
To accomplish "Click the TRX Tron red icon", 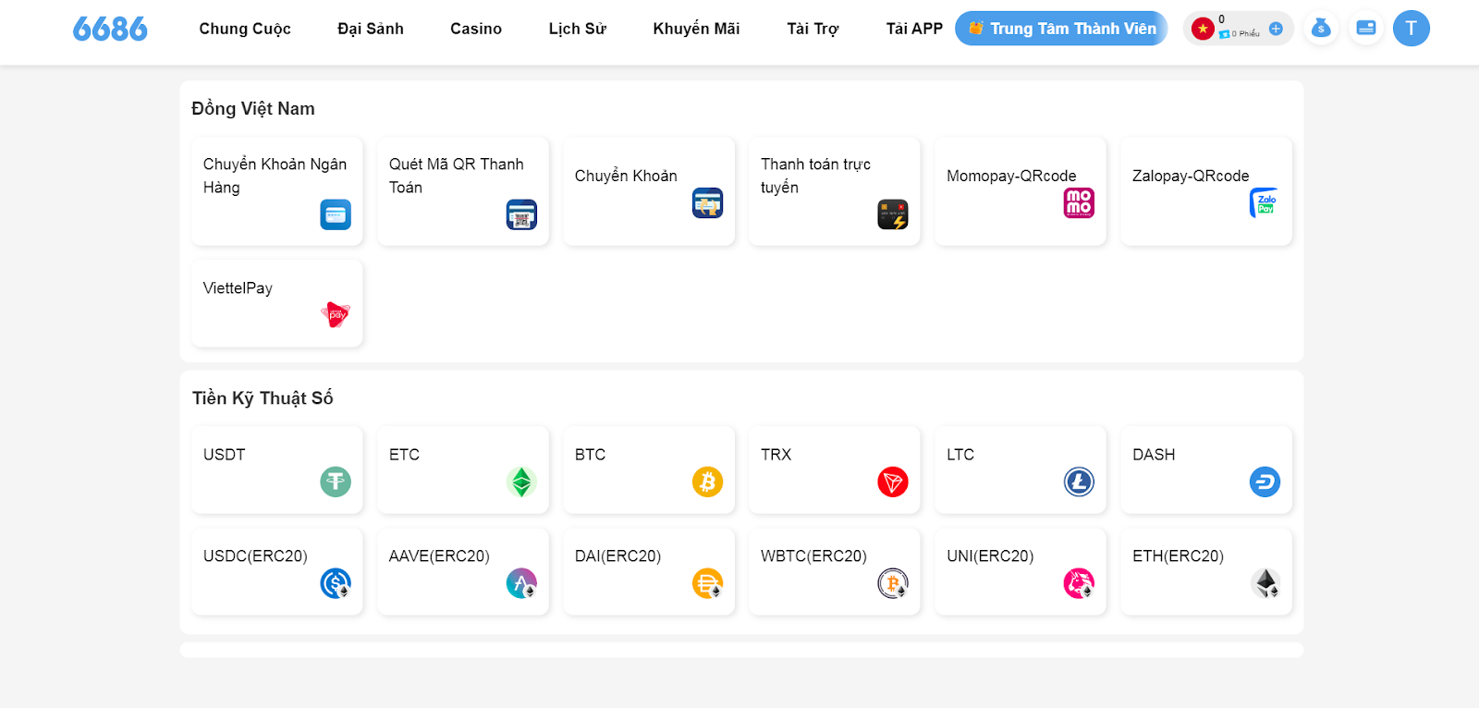I will (x=893, y=482).
